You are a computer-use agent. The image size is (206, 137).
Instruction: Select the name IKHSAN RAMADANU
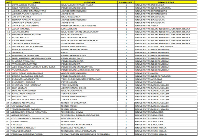click(x=24, y=91)
